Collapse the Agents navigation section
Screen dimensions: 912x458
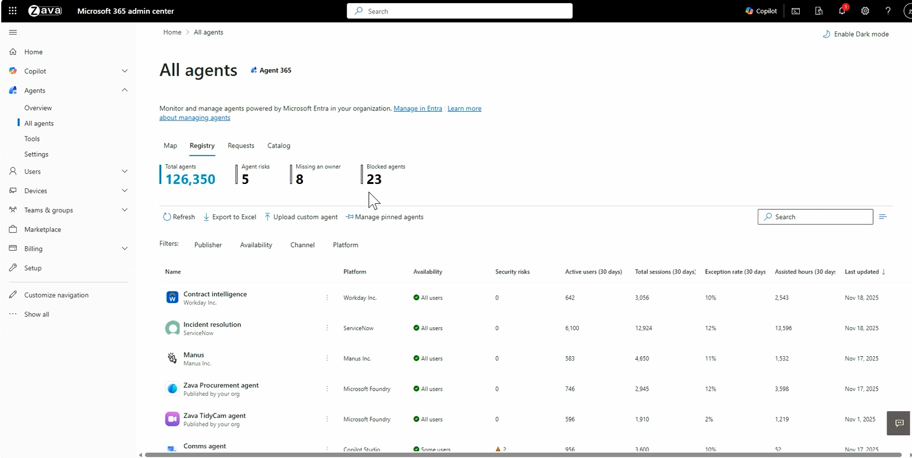tap(125, 90)
